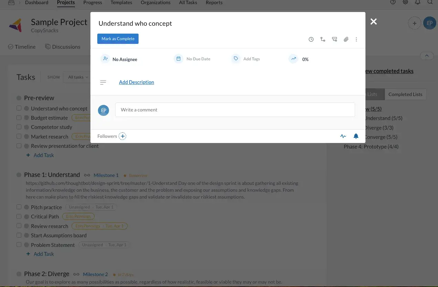The height and width of the screenshot is (287, 438).
Task: Click the time tracking clock icon
Action: [311, 39]
